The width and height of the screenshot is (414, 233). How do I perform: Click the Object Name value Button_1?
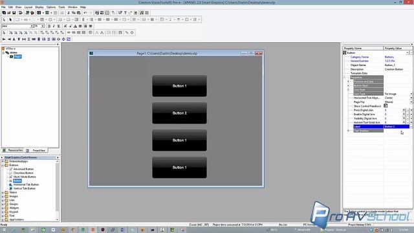(x=389, y=65)
